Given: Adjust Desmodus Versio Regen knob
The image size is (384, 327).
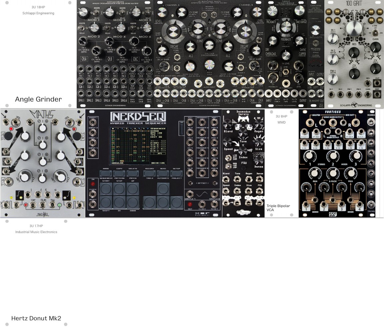Looking at the screenshot, I should pyautogui.click(x=259, y=124).
